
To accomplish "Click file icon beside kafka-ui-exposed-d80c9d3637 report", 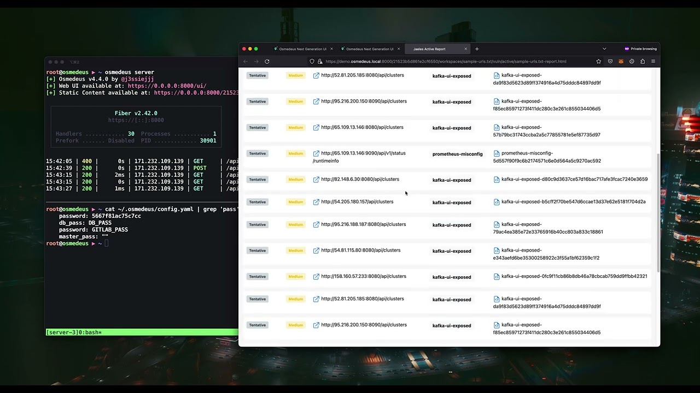I will point(497,180).
